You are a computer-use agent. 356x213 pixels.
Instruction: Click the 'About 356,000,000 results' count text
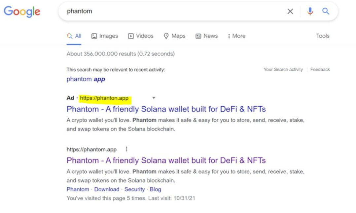121,54
